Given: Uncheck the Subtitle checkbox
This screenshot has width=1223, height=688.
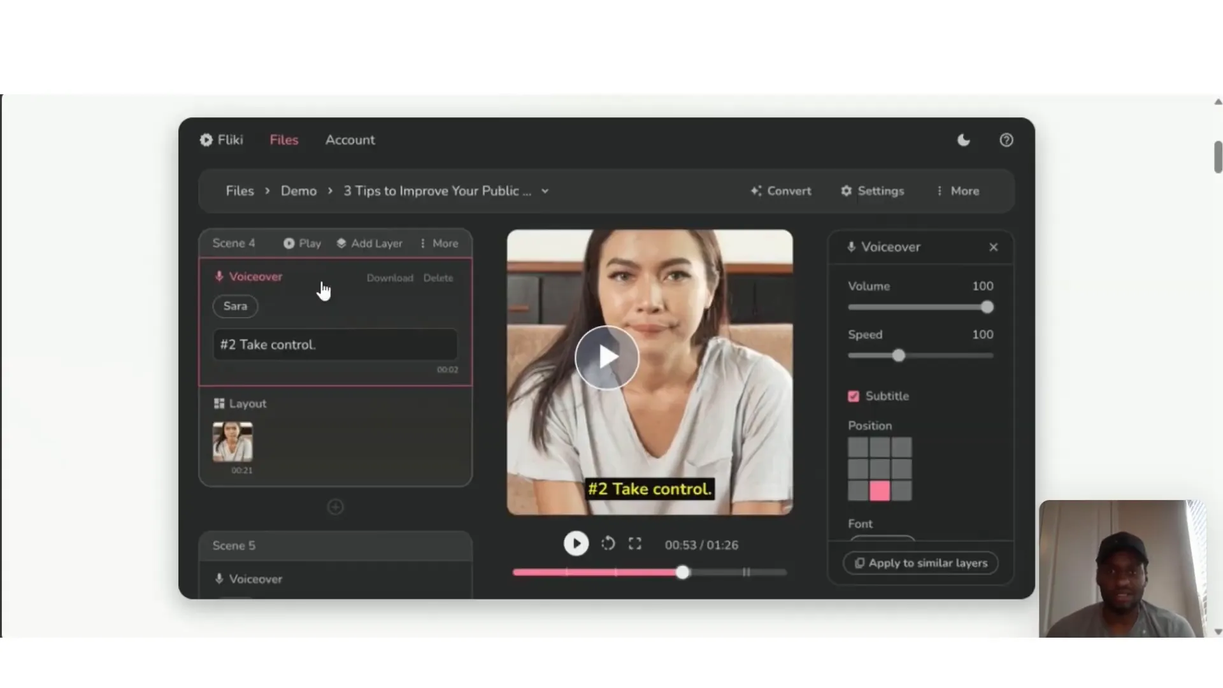Looking at the screenshot, I should coord(854,396).
